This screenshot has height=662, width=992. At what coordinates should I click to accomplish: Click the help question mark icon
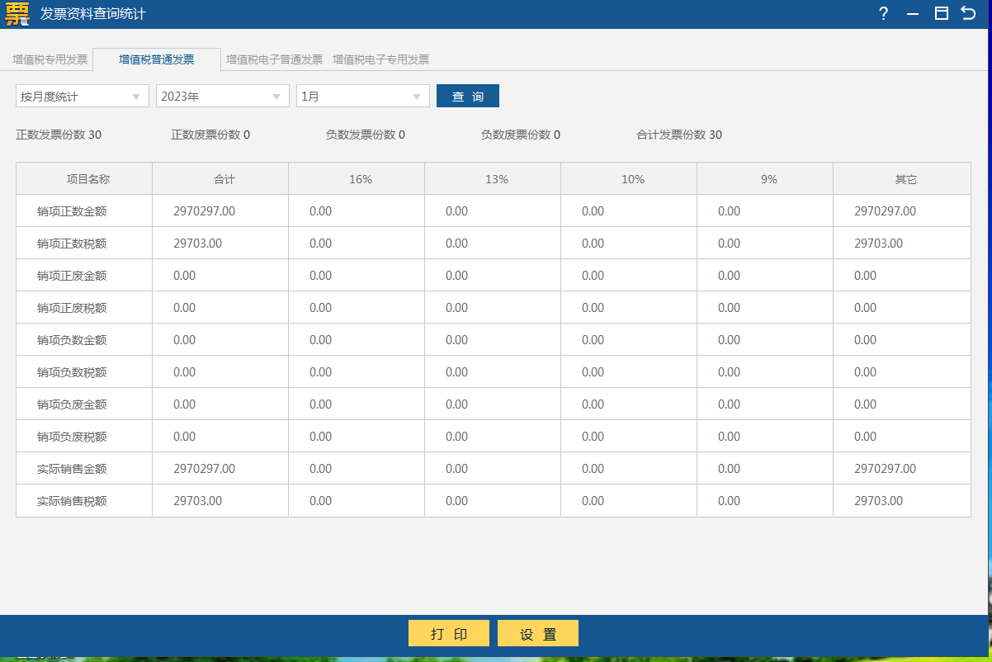[x=883, y=13]
